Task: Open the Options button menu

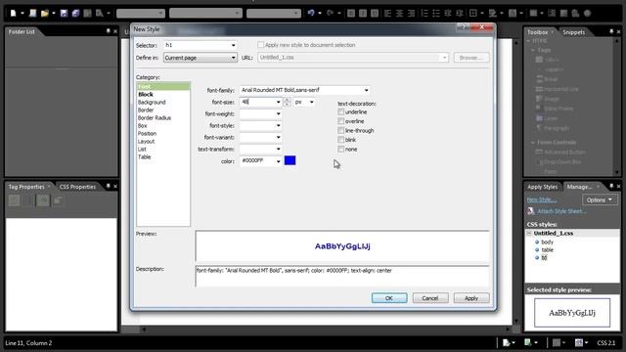Action: tap(600, 199)
